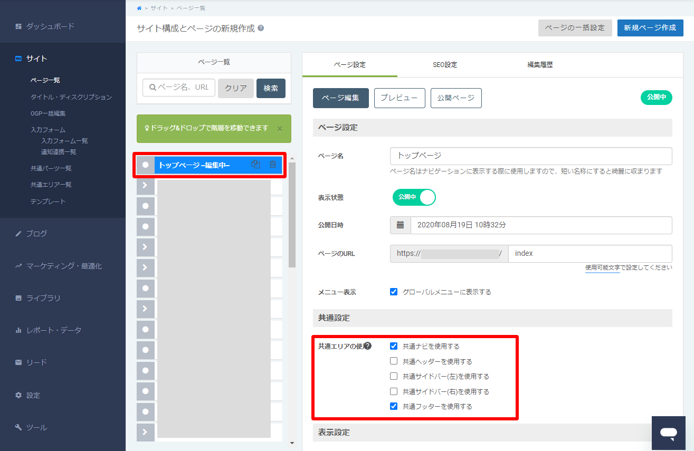Click the 新規ページ作成 button
Screen dimensions: 694x451
650,28
